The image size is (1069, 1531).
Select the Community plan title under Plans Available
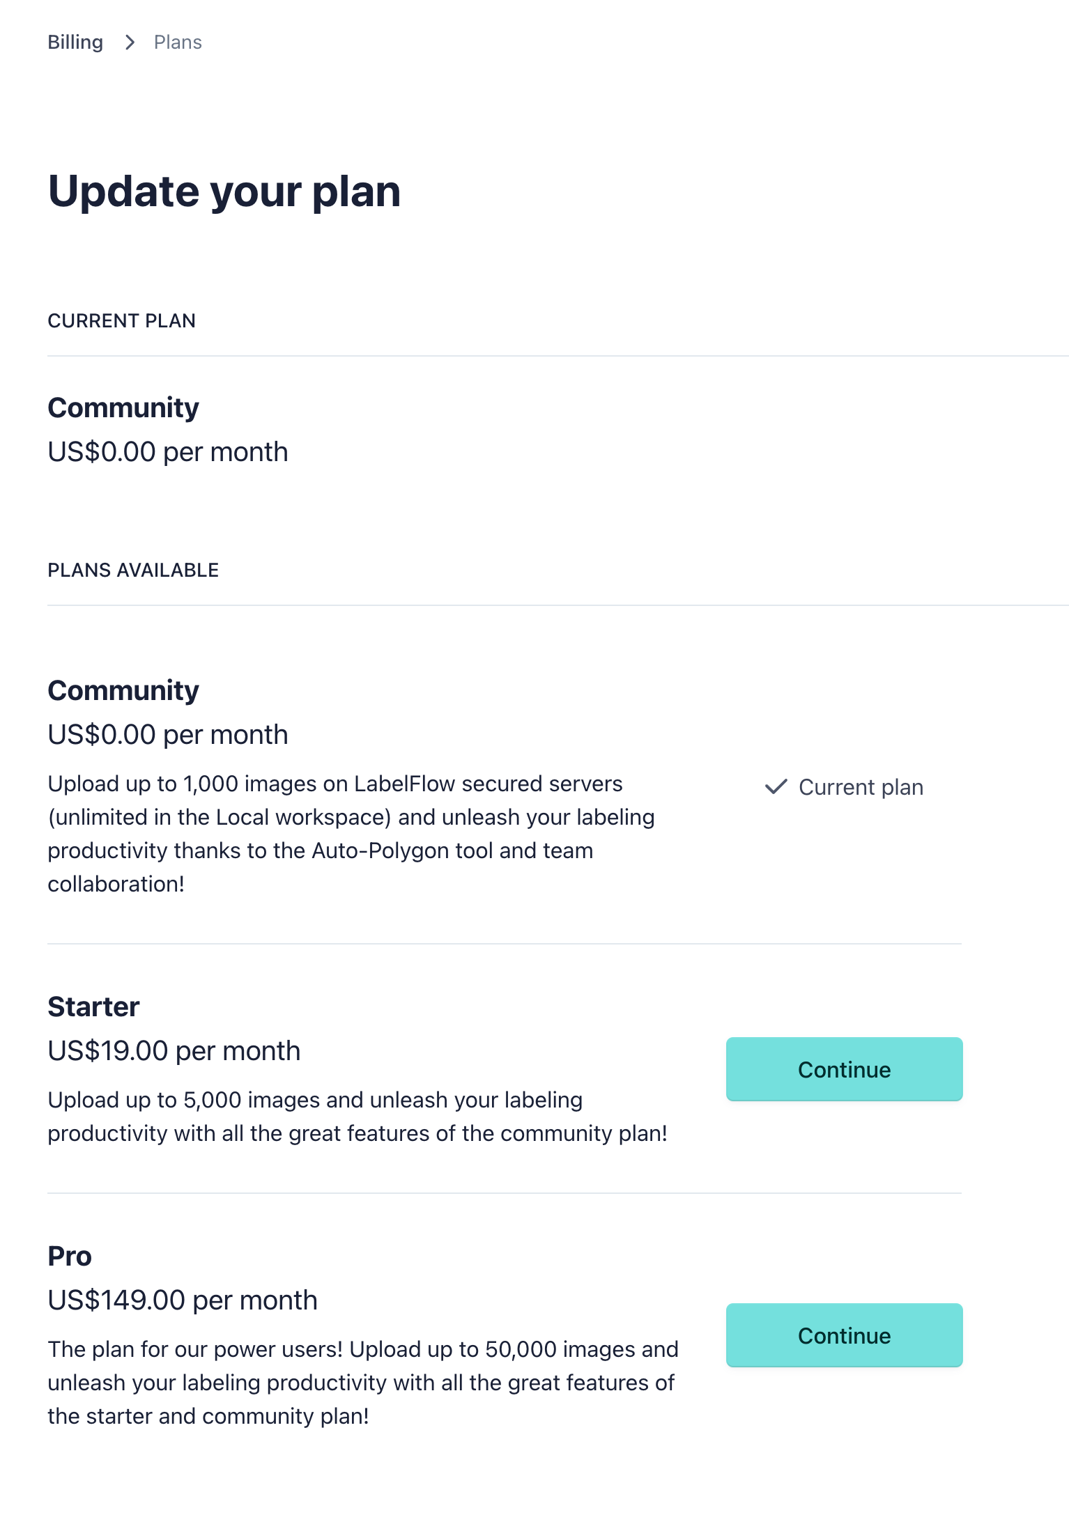123,690
